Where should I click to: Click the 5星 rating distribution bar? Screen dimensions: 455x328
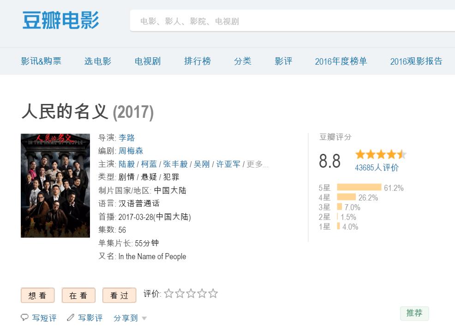tap(359, 188)
